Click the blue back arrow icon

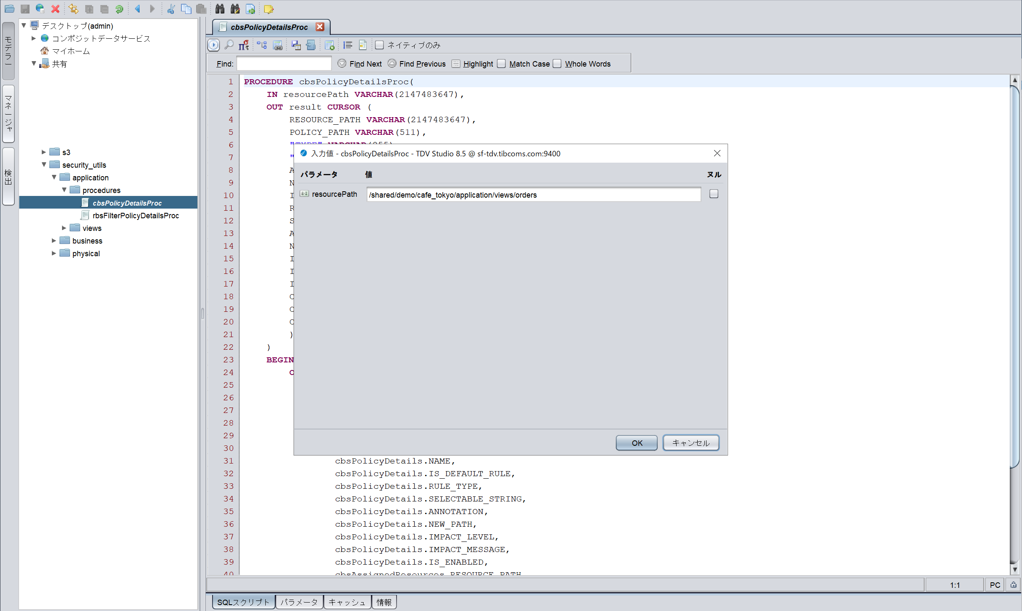[x=138, y=8]
